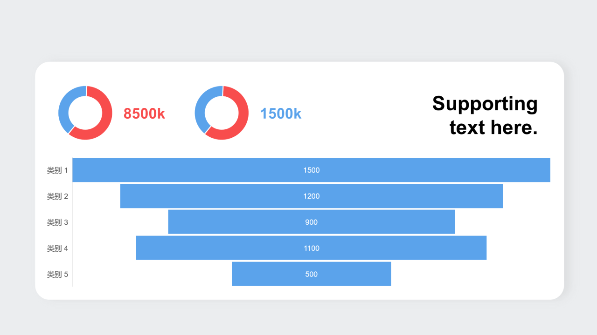Select the 类别 5 axis label
Image resolution: width=597 pixels, height=335 pixels.
pos(57,275)
